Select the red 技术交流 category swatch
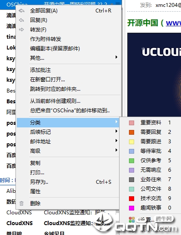Image resolution: width=181 pixels, height=235 pixels. (x=132, y=198)
